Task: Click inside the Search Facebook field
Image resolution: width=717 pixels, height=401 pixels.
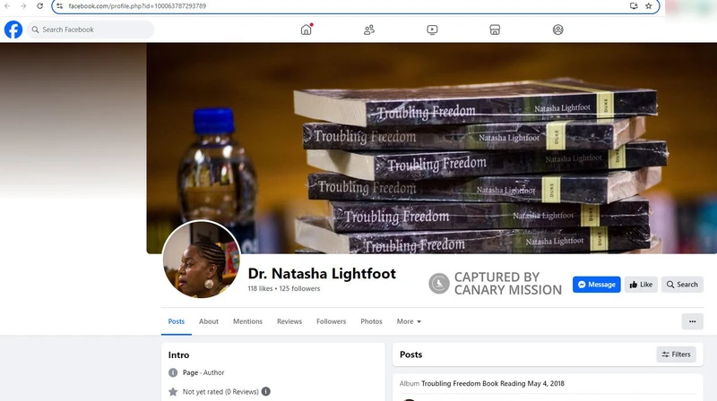Action: coord(91,30)
